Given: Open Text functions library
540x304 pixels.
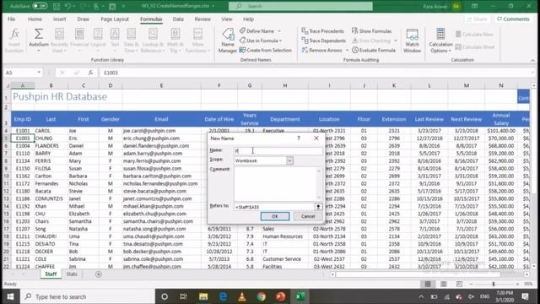Looking at the screenshot, I should [x=115, y=41].
